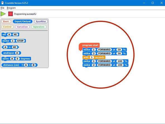Switch to the Variables category
Screen dimensions: 165x124
(22, 27)
